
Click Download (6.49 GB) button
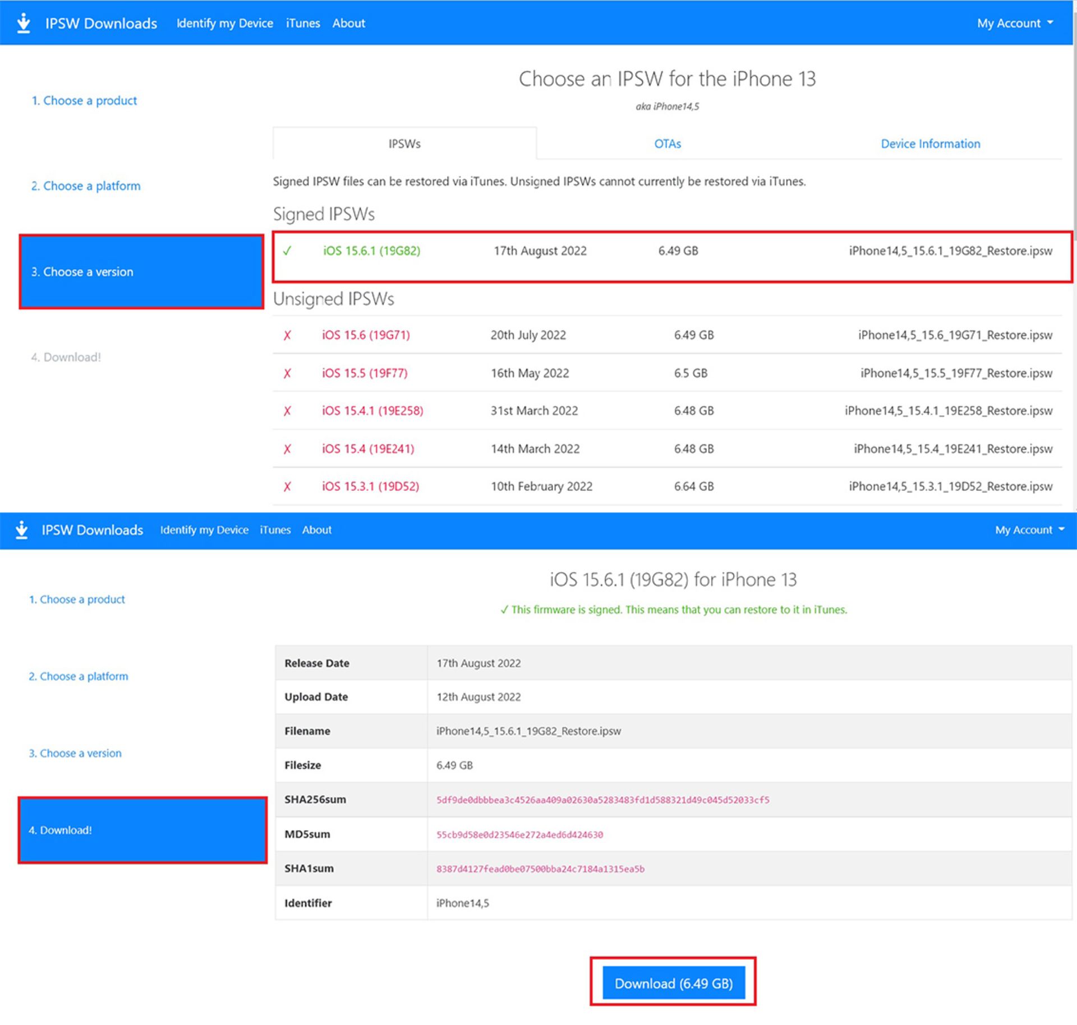click(673, 983)
